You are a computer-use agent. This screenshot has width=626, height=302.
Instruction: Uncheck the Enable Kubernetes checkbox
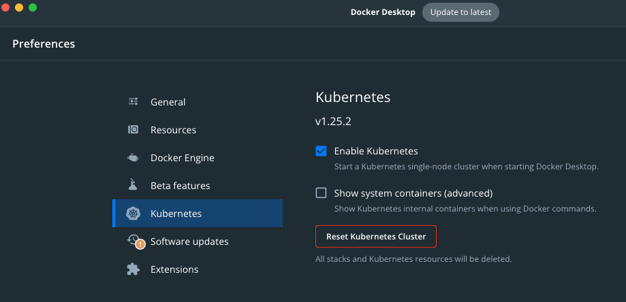[321, 151]
